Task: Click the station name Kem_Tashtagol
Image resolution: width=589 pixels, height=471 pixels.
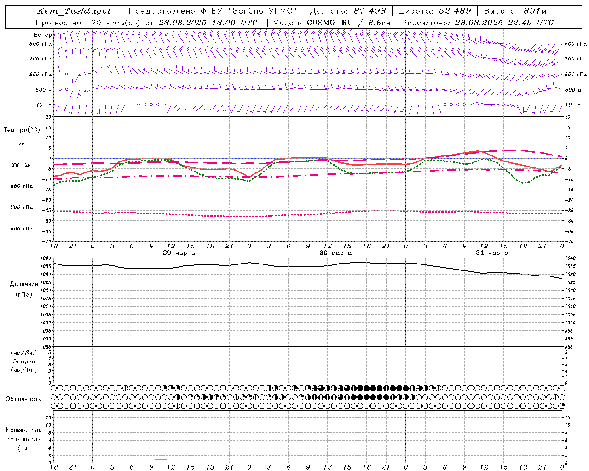Action: (74, 11)
